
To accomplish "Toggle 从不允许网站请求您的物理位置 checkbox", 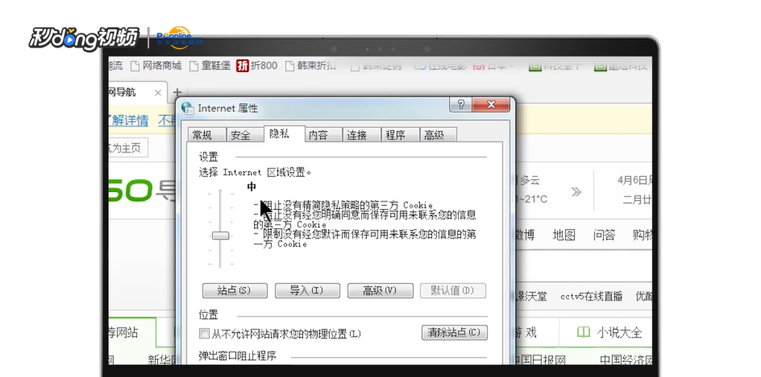I will click(x=204, y=334).
